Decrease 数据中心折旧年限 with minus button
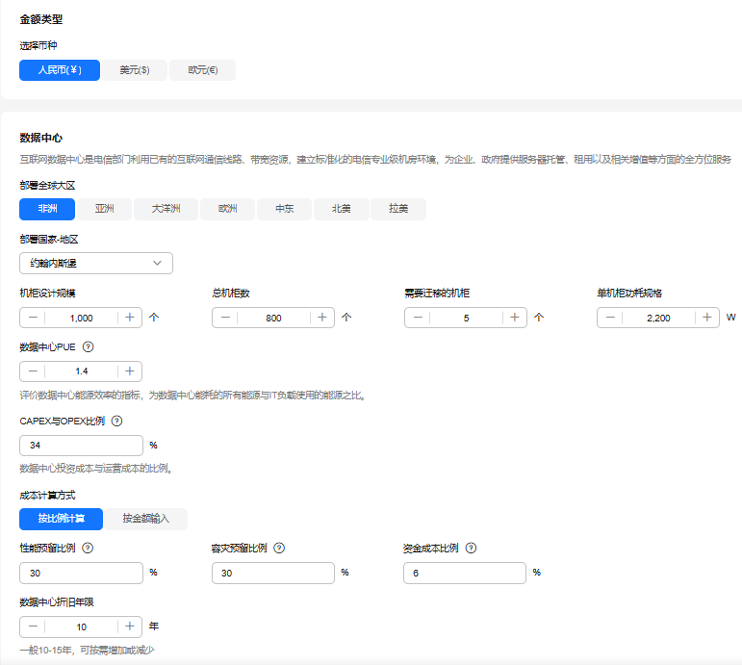 (33, 627)
